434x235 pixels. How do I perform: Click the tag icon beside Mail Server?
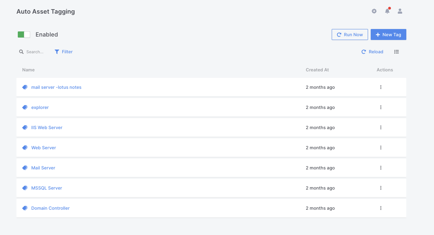pos(25,168)
